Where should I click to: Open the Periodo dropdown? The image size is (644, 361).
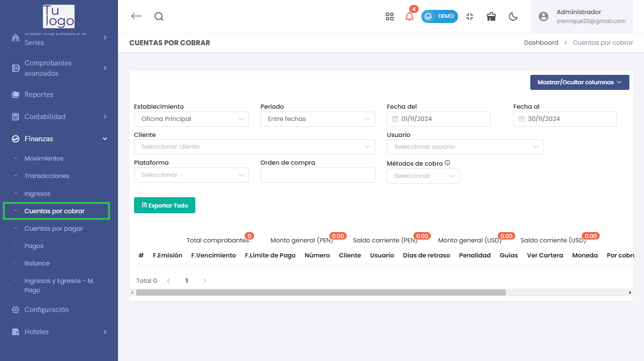pyautogui.click(x=318, y=119)
